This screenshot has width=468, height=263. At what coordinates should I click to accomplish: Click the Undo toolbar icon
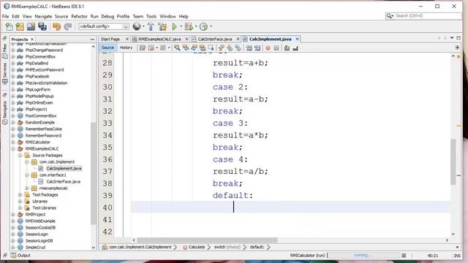[x=56, y=26]
